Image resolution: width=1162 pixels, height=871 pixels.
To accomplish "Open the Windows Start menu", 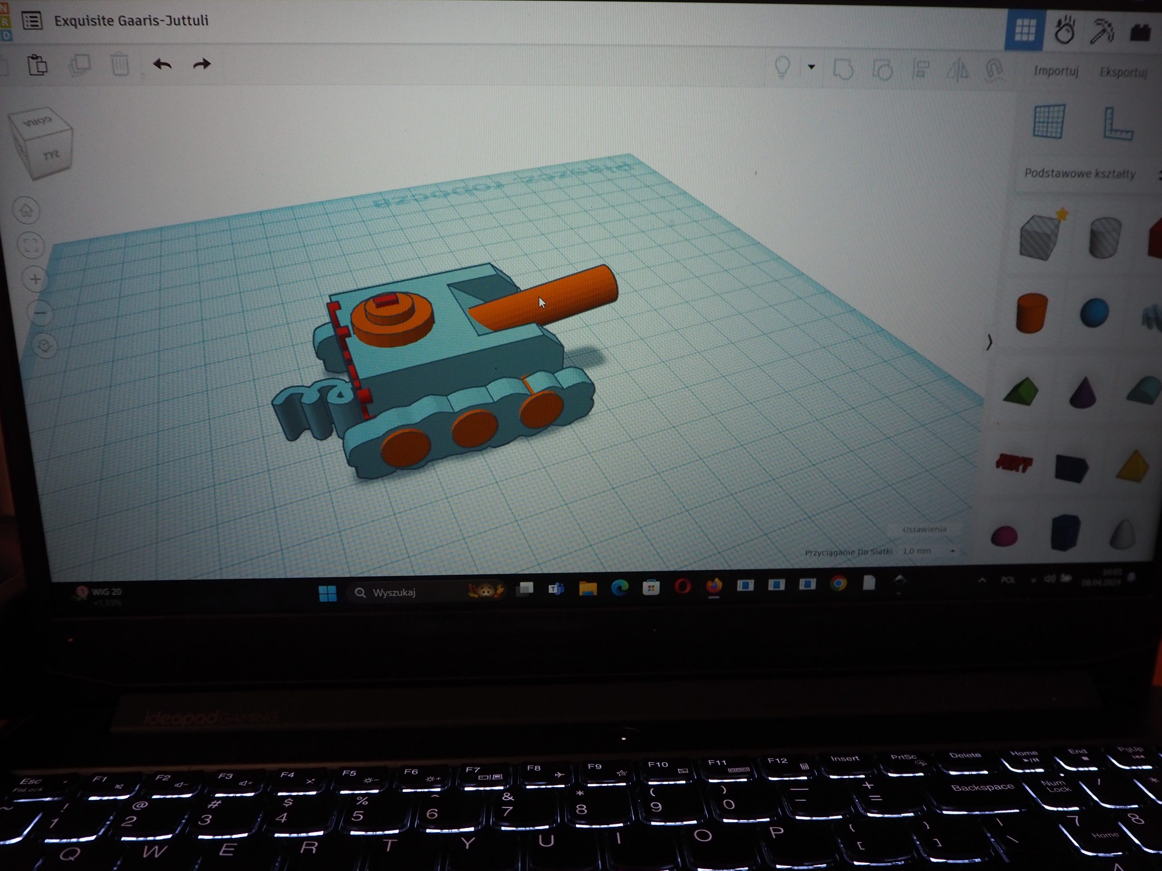I will point(328,593).
